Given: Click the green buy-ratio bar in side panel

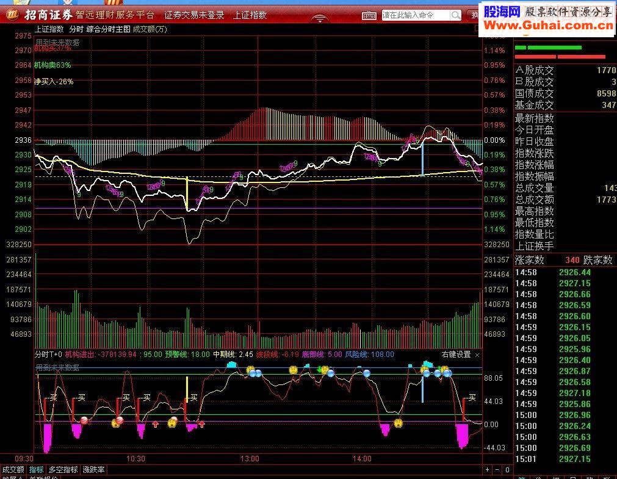Looking at the screenshot, I should [x=548, y=48].
